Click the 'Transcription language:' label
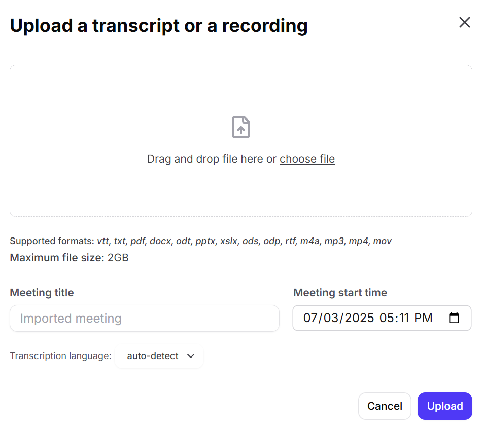This screenshot has height=436, width=483. point(60,356)
